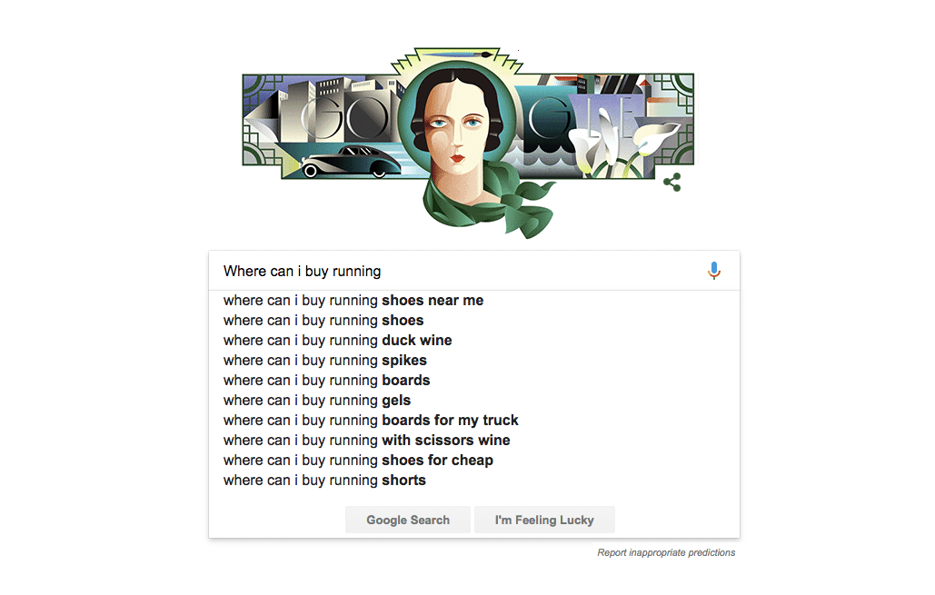Select "running duck wine" suggestion
935x595 pixels.
tap(337, 341)
